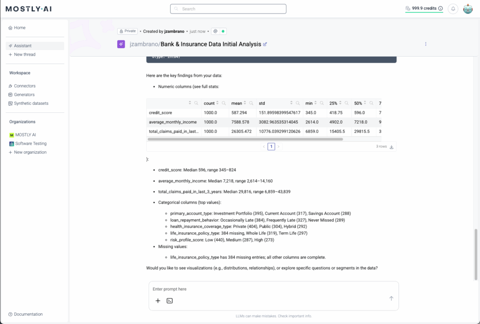Open Documentation link
This screenshot has height=324, width=480.
click(25, 314)
